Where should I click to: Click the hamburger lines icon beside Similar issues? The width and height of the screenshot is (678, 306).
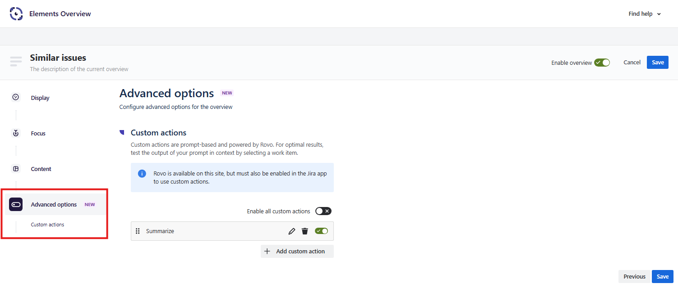pos(16,61)
